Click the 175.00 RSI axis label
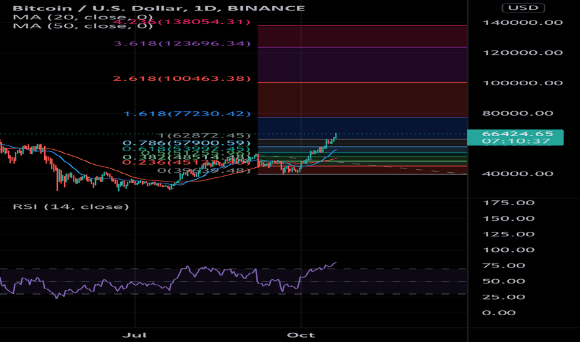 tap(508, 203)
